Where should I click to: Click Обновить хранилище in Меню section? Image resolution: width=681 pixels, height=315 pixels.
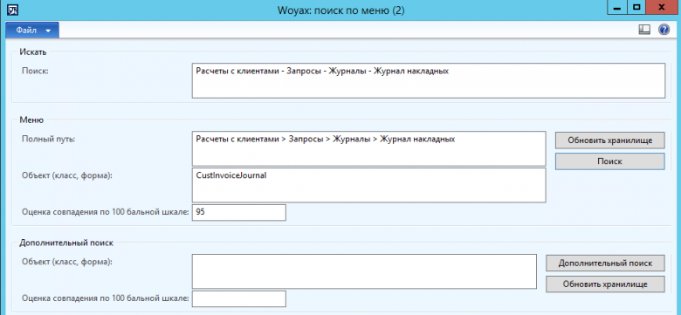click(609, 140)
